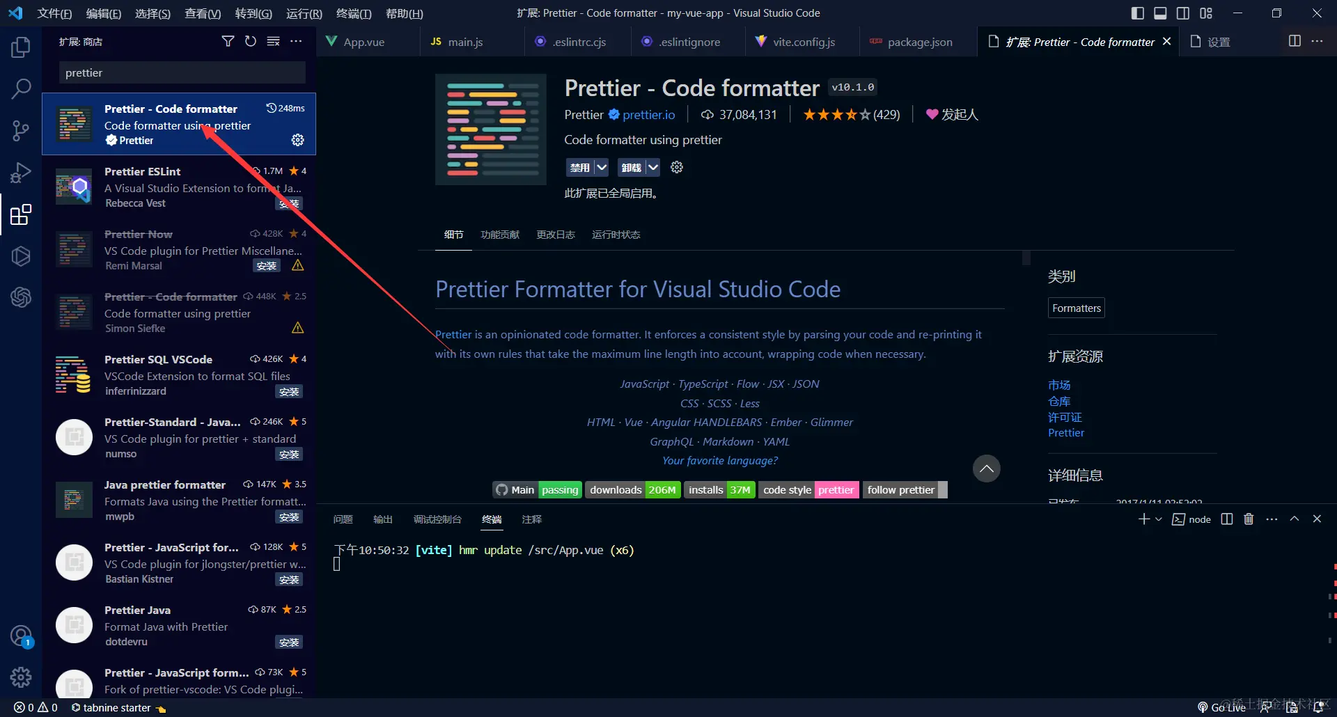Select the Formatters category tag
Image resolution: width=1337 pixels, height=717 pixels.
tap(1077, 308)
